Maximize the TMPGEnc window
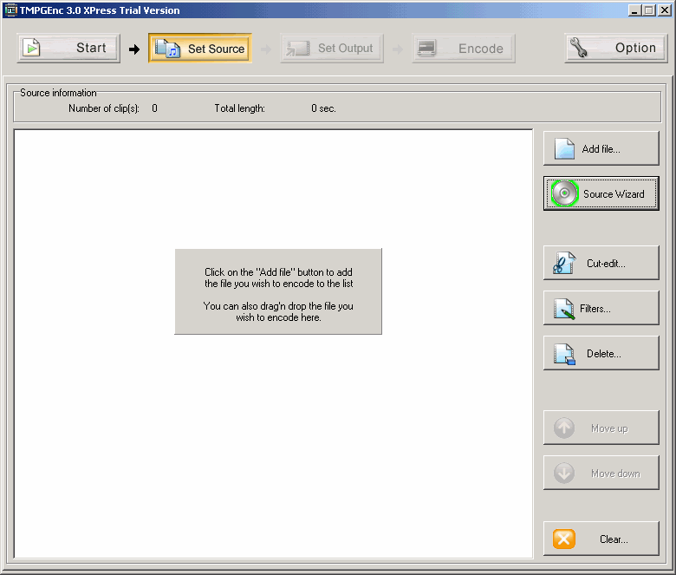The width and height of the screenshot is (676, 575). [649, 10]
